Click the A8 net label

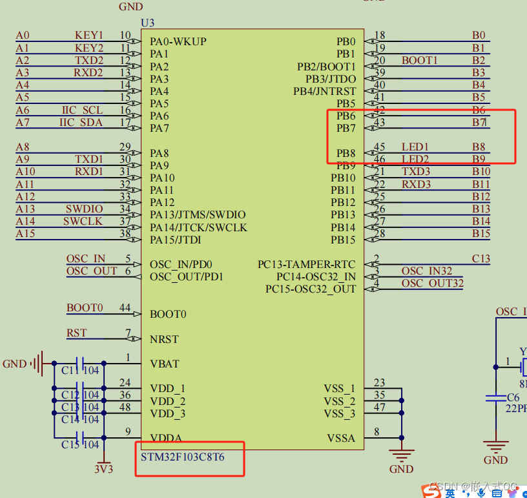(22, 147)
